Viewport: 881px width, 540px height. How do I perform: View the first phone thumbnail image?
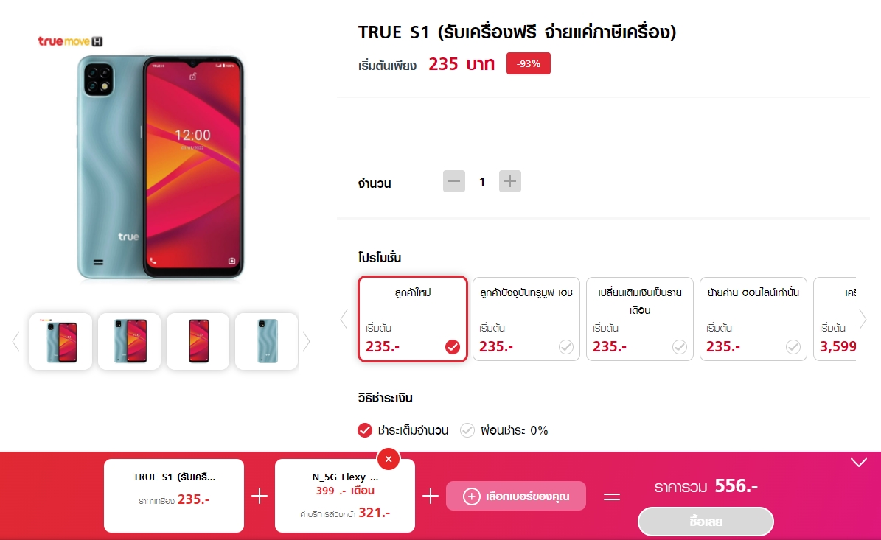60,341
